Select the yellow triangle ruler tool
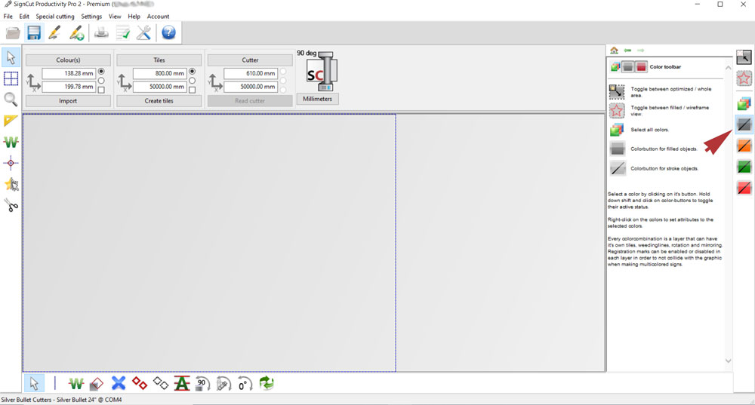Screen dimensions: 755x405 [11, 120]
